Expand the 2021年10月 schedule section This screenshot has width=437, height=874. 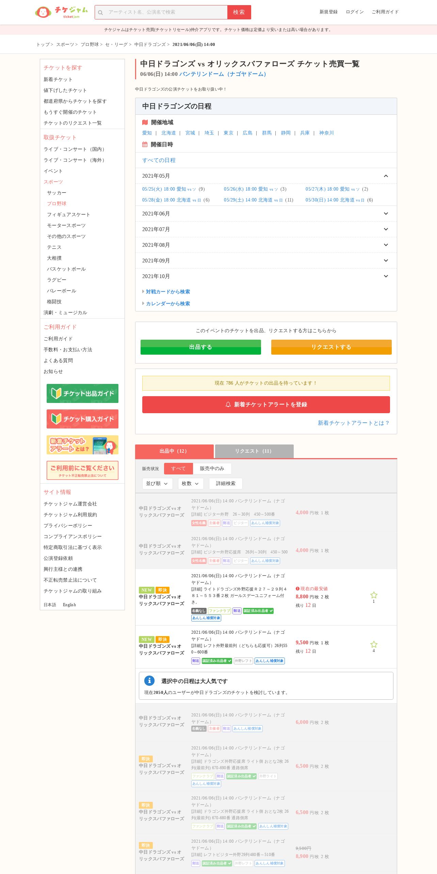266,276
